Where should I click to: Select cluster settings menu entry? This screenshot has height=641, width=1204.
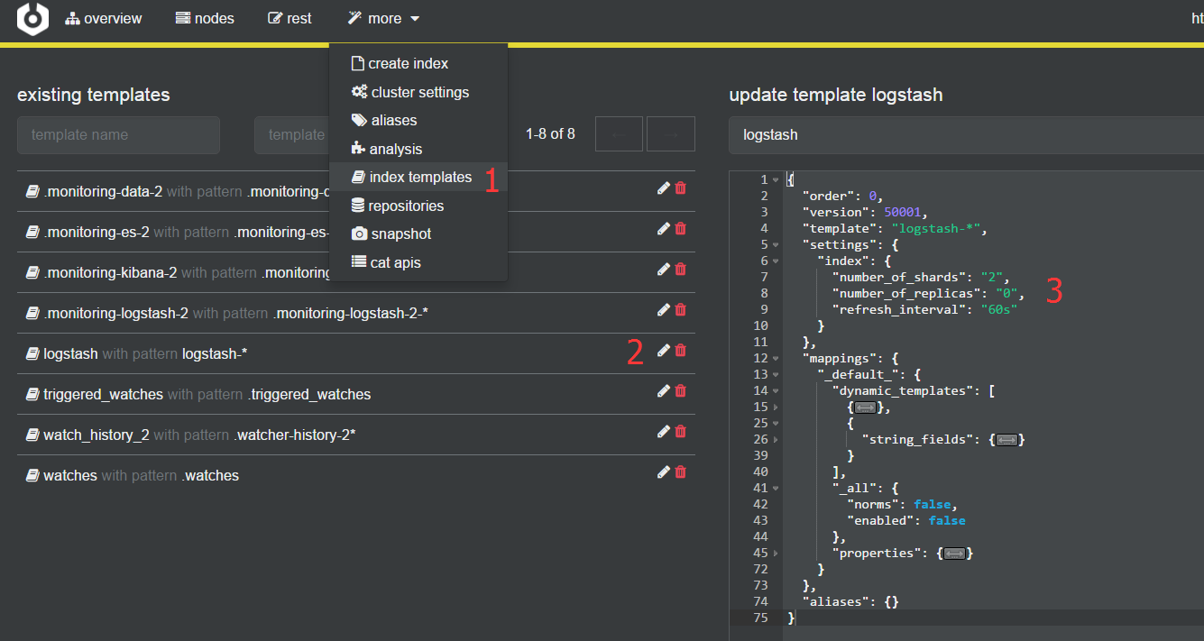[x=418, y=92]
